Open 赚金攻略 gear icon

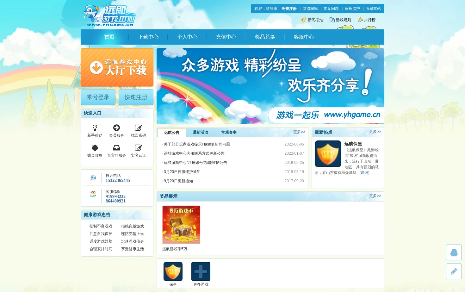[x=95, y=148]
